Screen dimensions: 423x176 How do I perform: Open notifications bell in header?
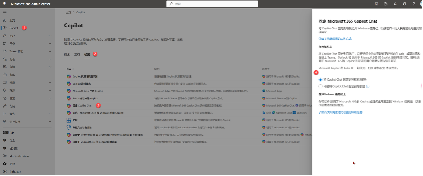point(395,4)
